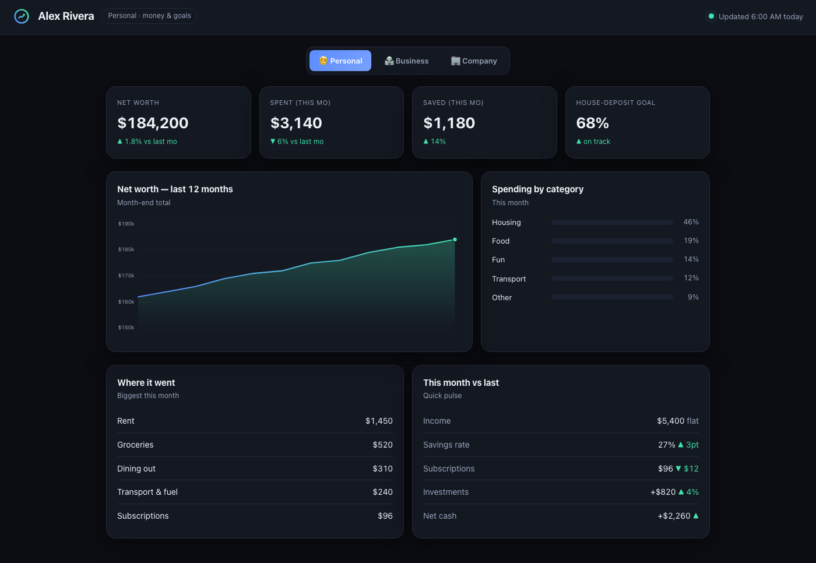Click the face emoji on Personal tab
This screenshot has width=816, height=563.
click(323, 61)
